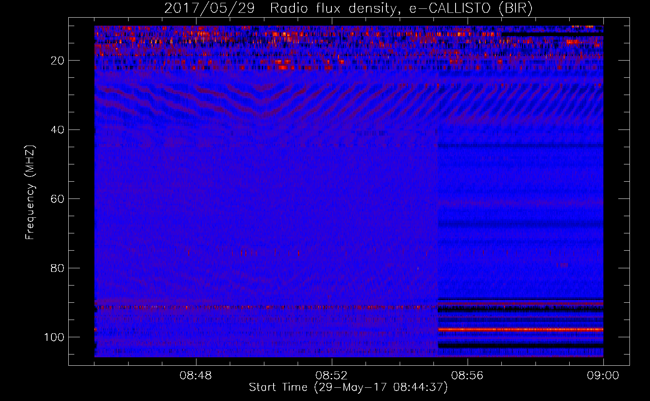
Task: Click the 09:00 time tick label
Action: [603, 376]
